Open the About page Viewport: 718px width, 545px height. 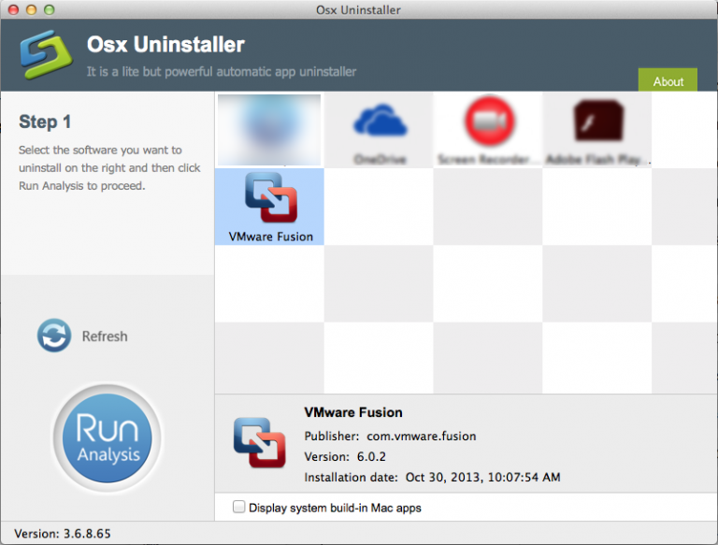(x=668, y=80)
